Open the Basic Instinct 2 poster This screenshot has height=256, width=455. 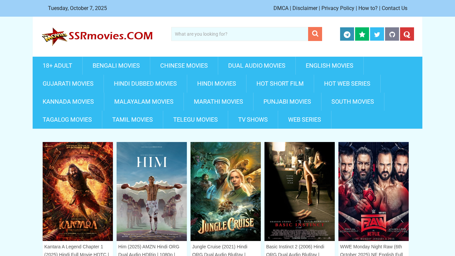point(299,191)
